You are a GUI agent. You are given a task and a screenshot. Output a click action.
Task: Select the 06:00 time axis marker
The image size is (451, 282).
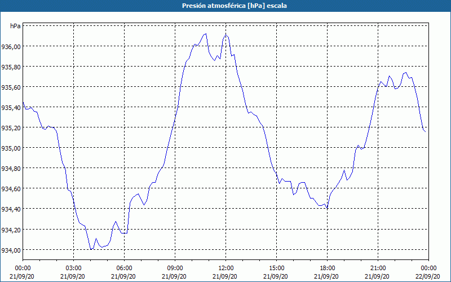(124, 268)
